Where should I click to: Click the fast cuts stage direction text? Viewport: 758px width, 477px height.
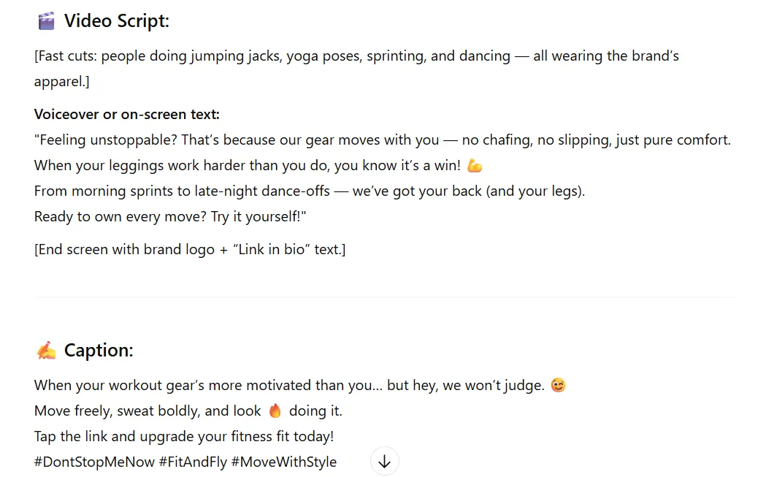click(356, 56)
